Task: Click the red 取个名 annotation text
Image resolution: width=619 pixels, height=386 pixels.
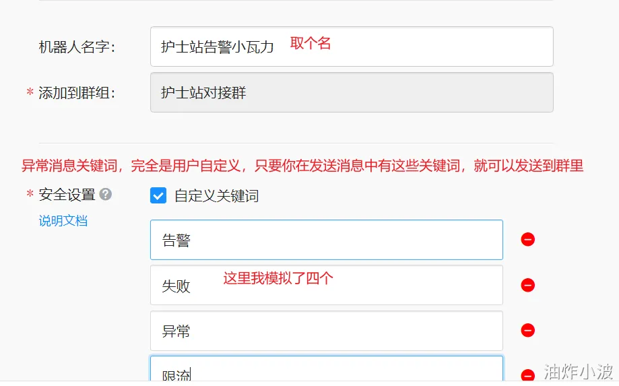Action: [311, 43]
